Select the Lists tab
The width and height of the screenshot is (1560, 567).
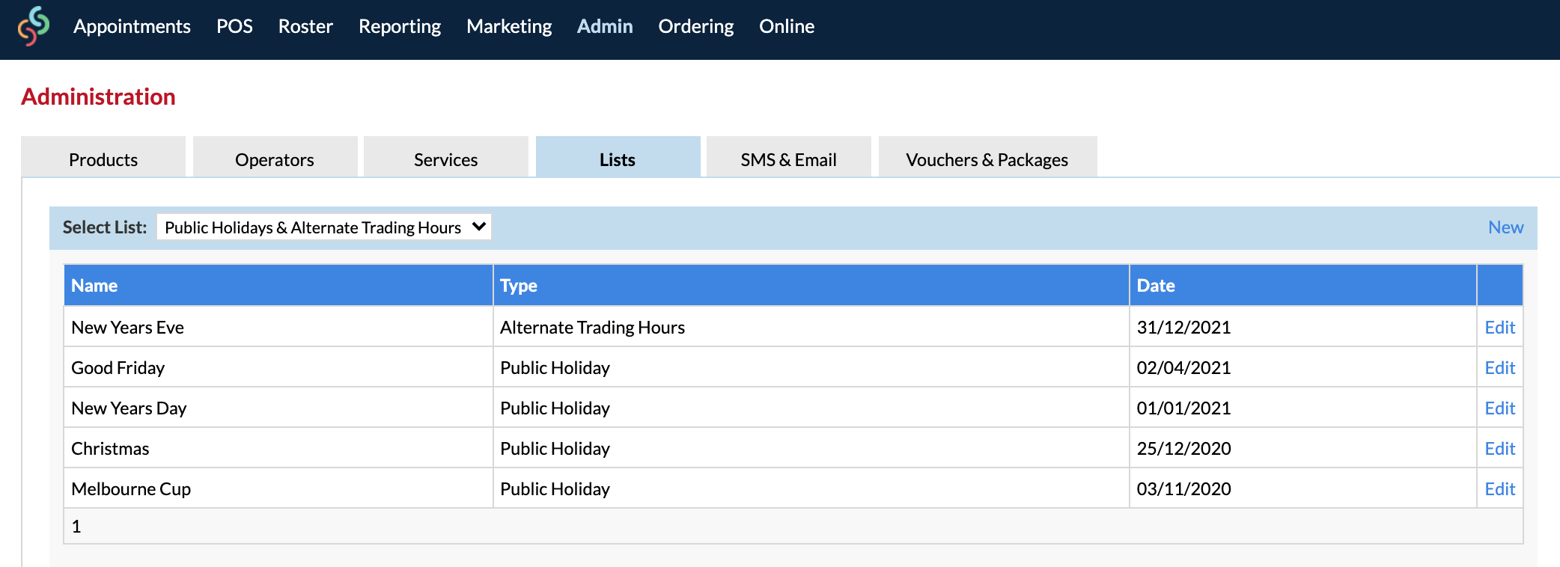(x=618, y=157)
